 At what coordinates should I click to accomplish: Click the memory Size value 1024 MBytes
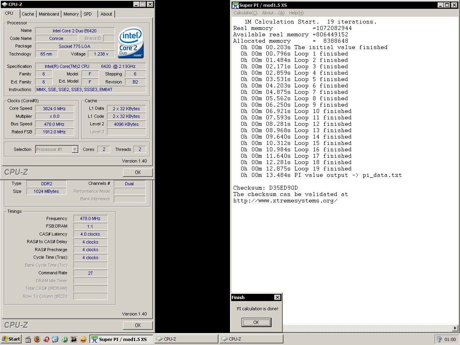[46, 191]
